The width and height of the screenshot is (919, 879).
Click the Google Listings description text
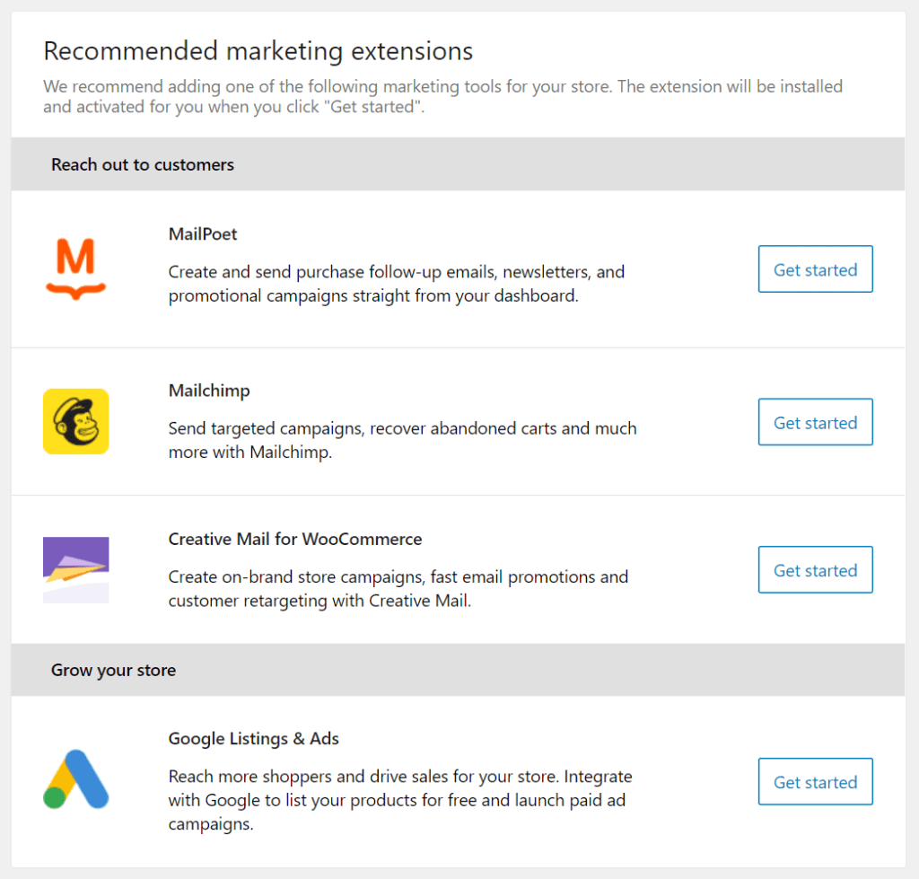click(x=400, y=799)
